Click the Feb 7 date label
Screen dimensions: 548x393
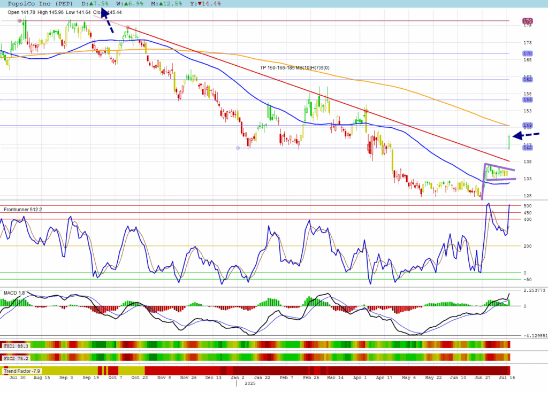tap(287, 377)
